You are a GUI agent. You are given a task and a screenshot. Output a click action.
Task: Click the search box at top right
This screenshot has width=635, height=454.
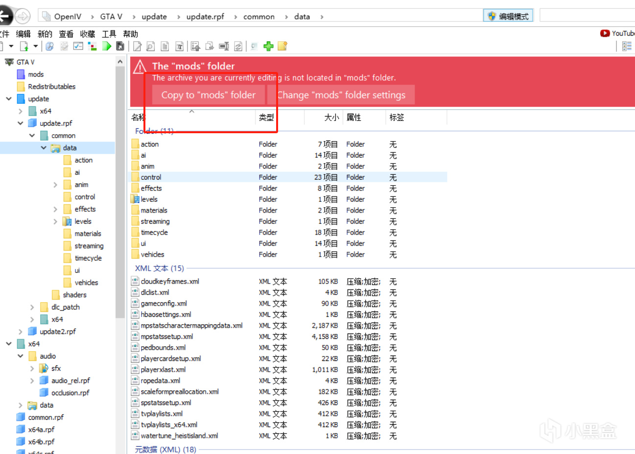(x=587, y=16)
